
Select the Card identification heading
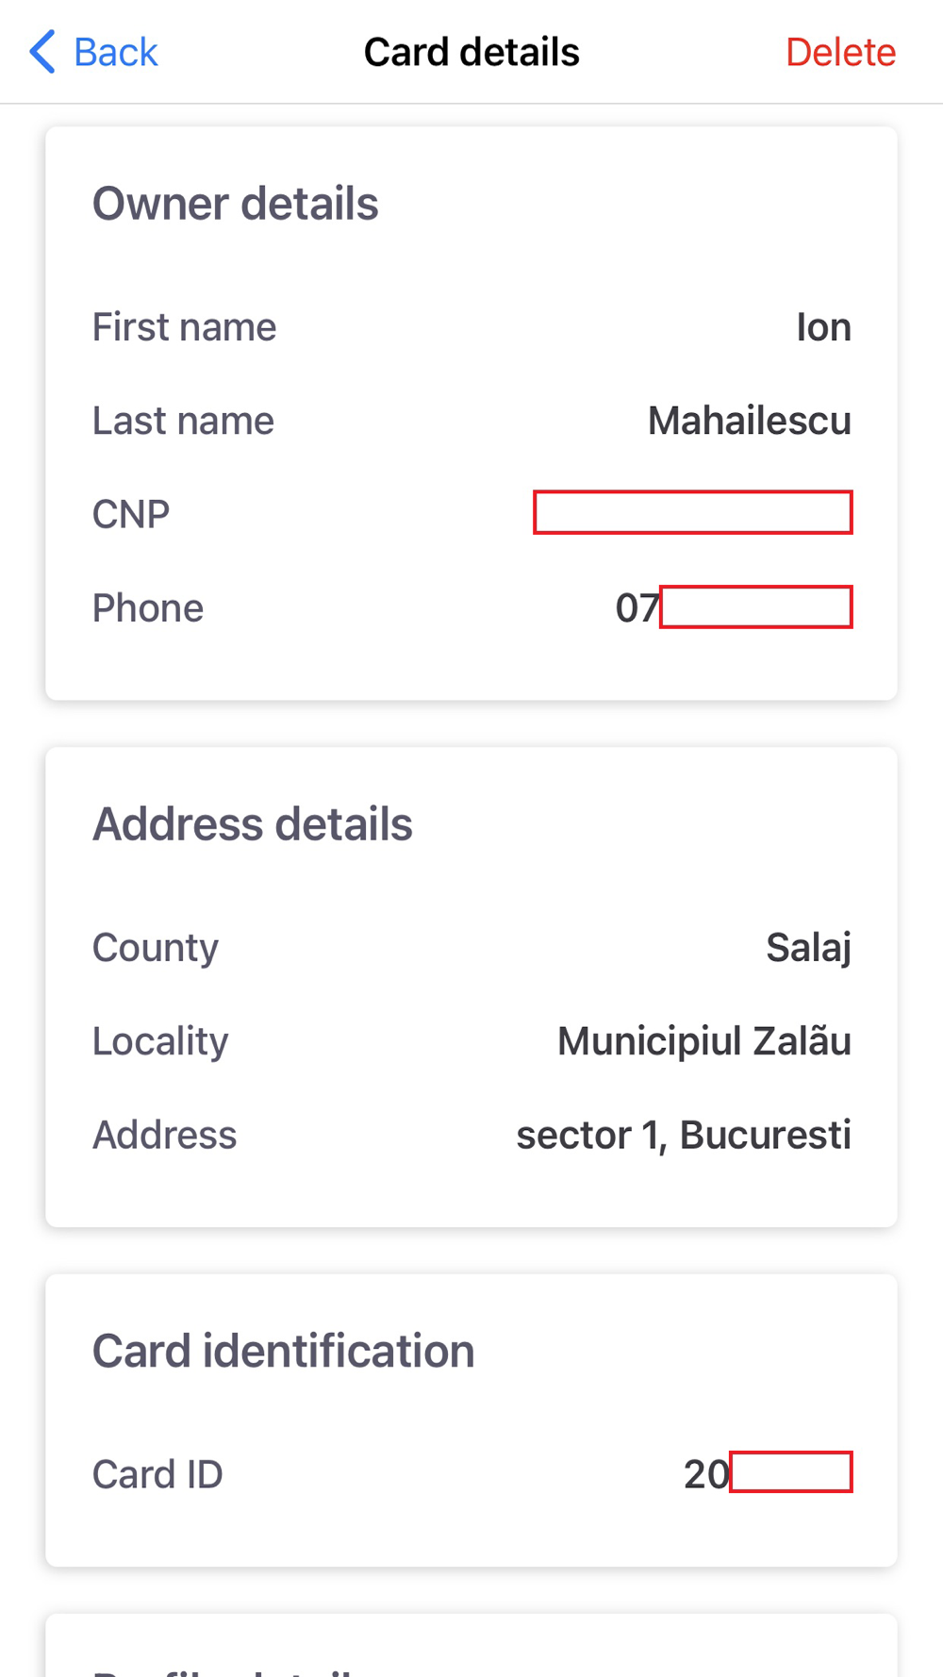pyautogui.click(x=283, y=1351)
